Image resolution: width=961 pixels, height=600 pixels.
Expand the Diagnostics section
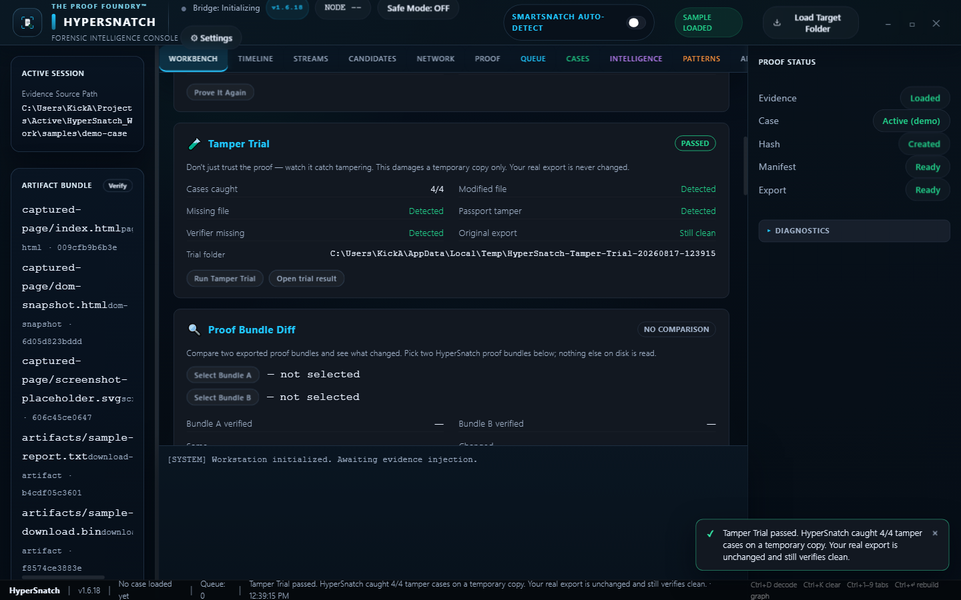tap(854, 231)
